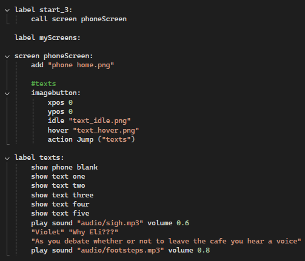Click the ypos value 0
Screen dimensions: 305x261
pyautogui.click(x=70, y=111)
